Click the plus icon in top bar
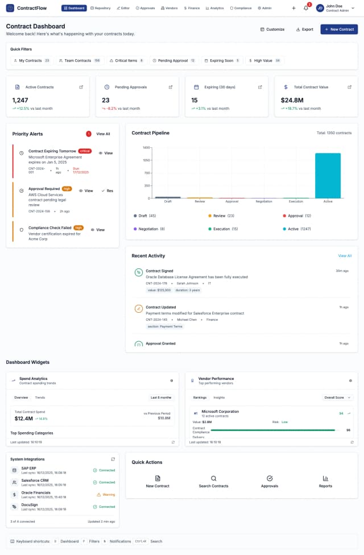 click(293, 8)
